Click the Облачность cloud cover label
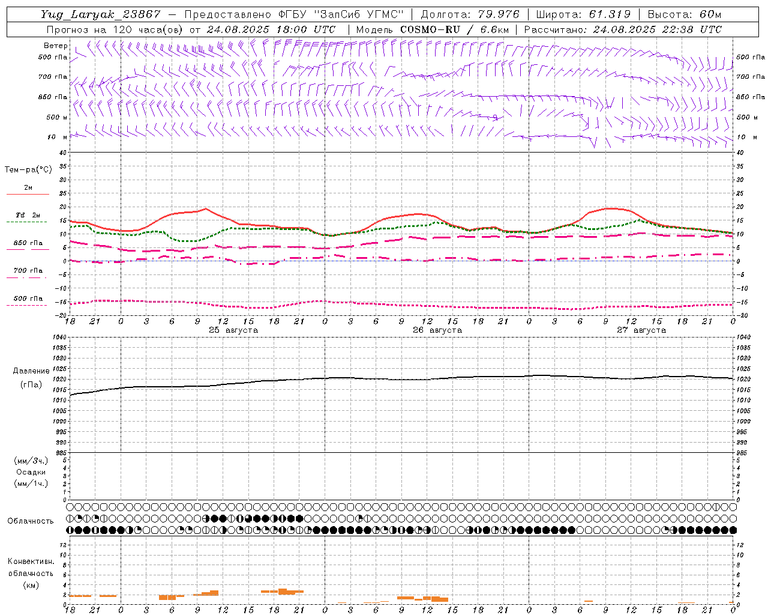The height and width of the screenshot is (615, 768). point(31,521)
